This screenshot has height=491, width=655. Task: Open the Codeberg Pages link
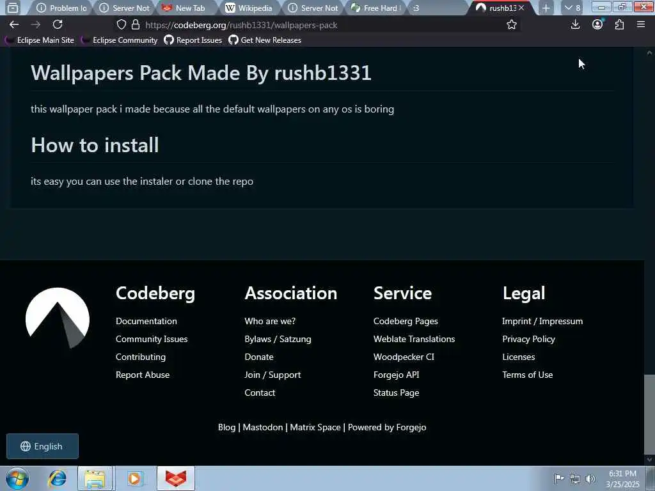406,321
